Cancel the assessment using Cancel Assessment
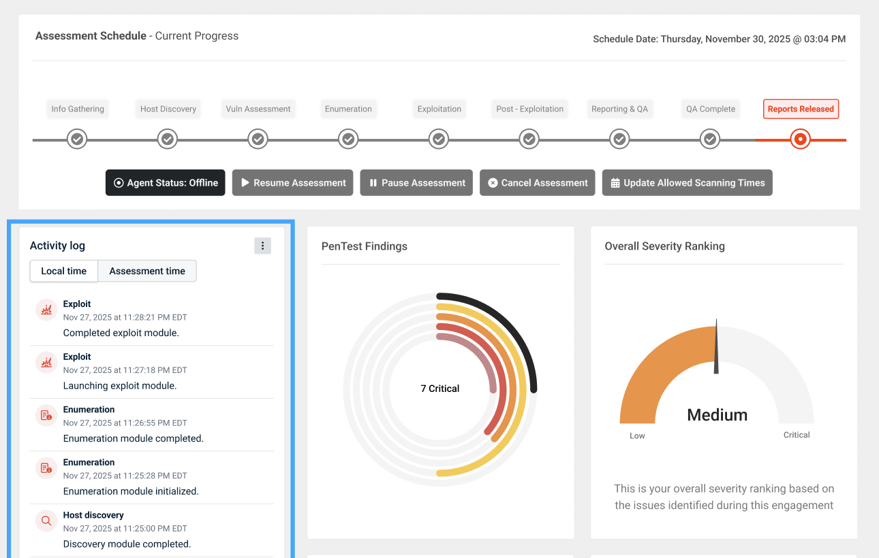 coord(537,183)
